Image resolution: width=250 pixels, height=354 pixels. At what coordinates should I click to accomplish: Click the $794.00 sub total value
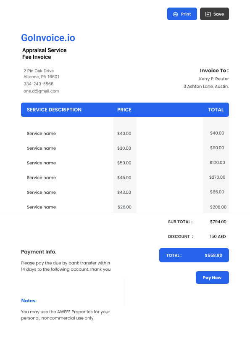tap(218, 222)
